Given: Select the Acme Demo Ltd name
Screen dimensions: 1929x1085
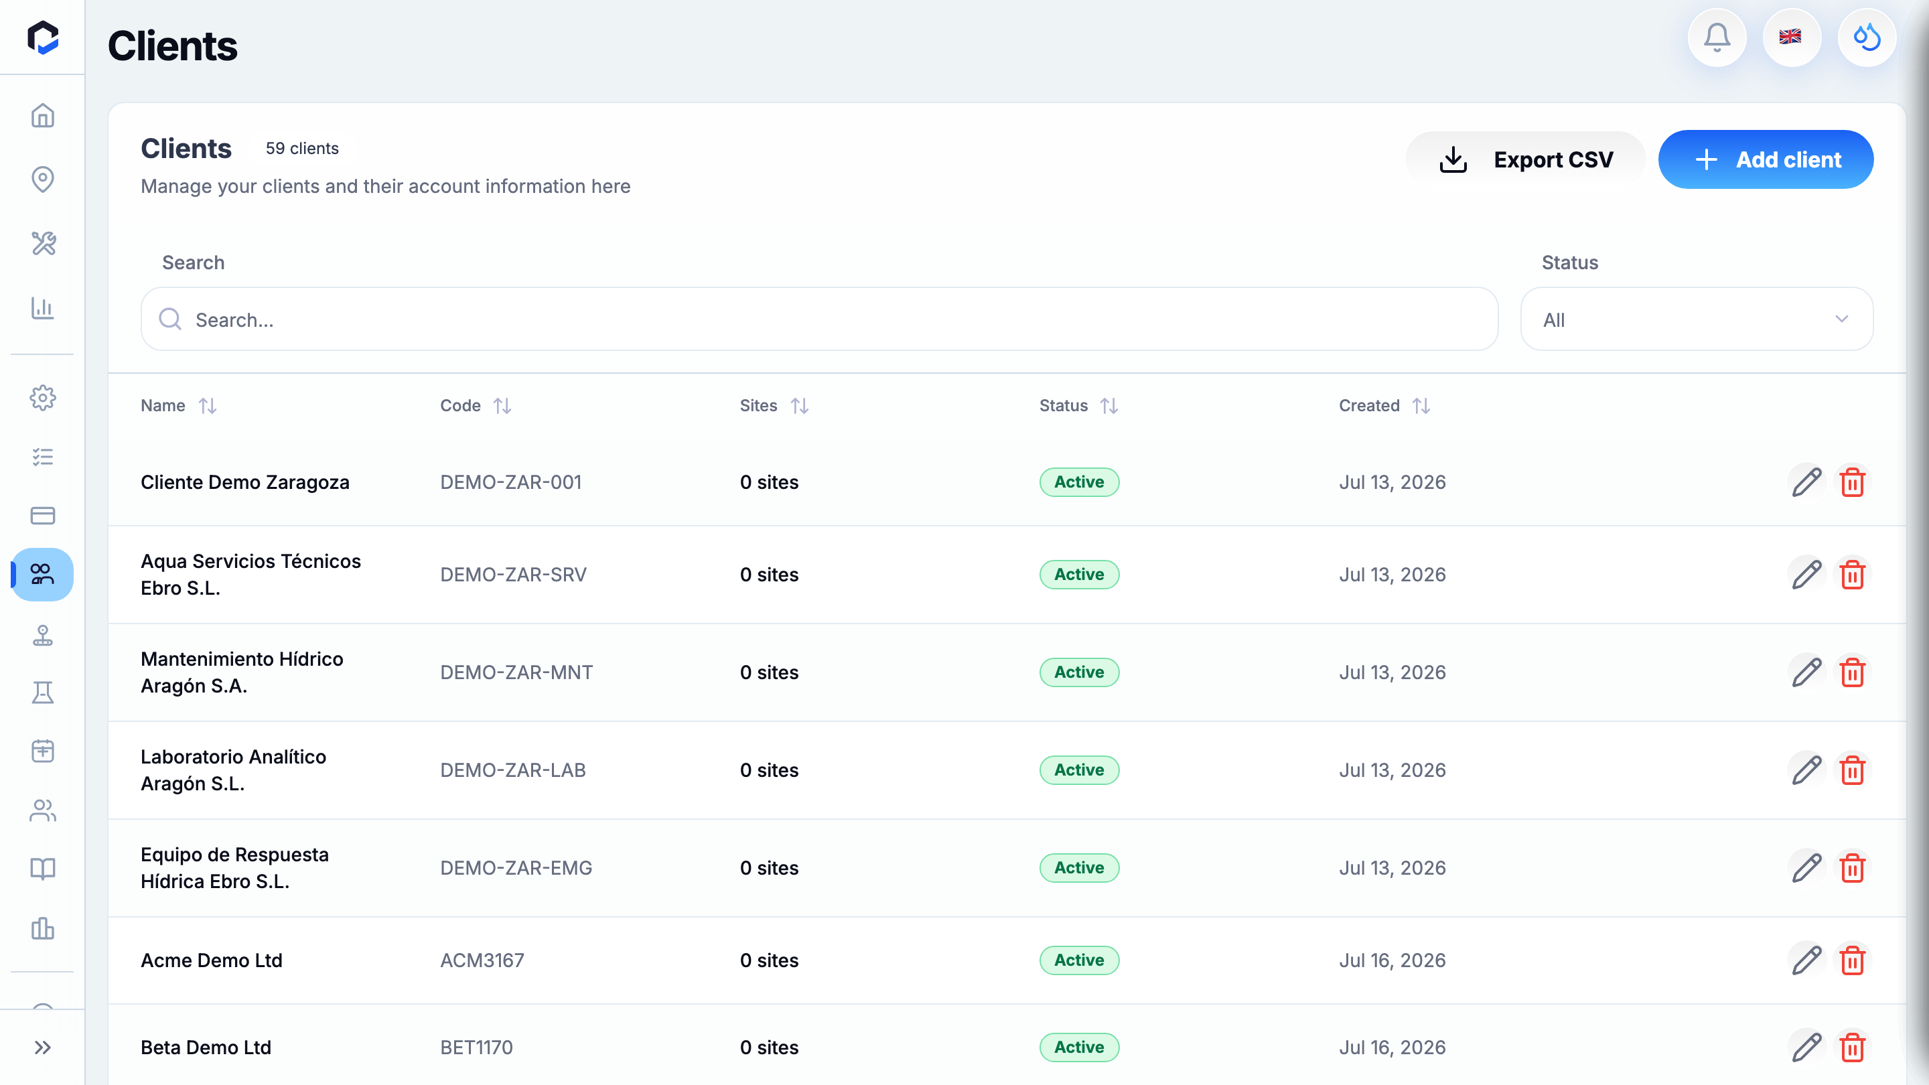Looking at the screenshot, I should point(211,960).
